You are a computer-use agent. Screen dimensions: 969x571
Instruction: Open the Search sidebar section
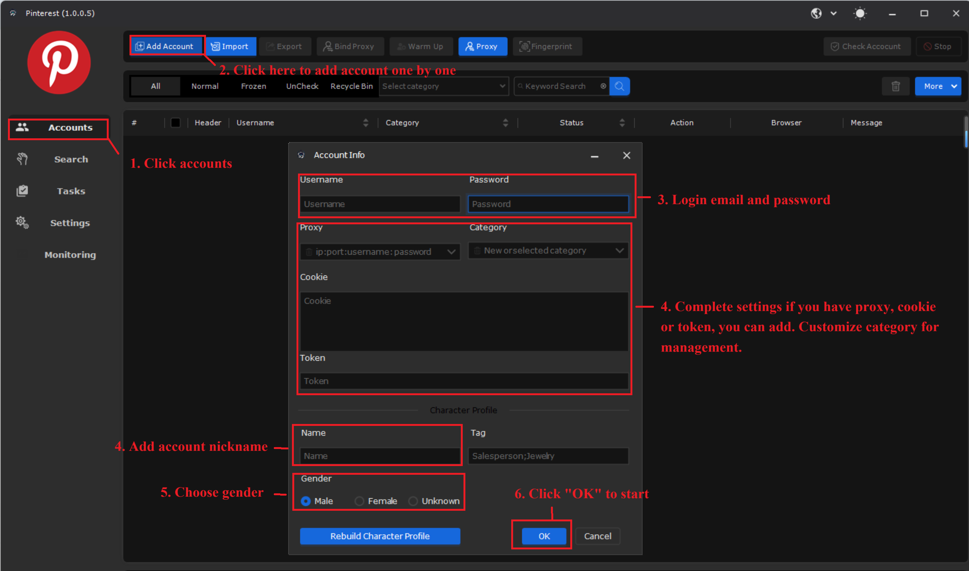coord(58,159)
